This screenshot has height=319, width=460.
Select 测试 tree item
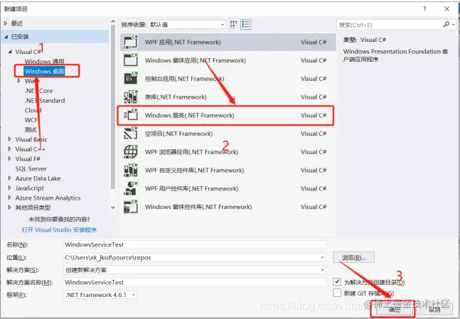click(x=31, y=129)
